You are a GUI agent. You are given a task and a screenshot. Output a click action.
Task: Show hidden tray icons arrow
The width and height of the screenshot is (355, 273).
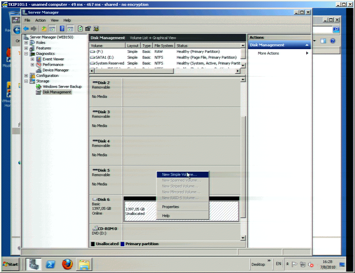(x=288, y=264)
